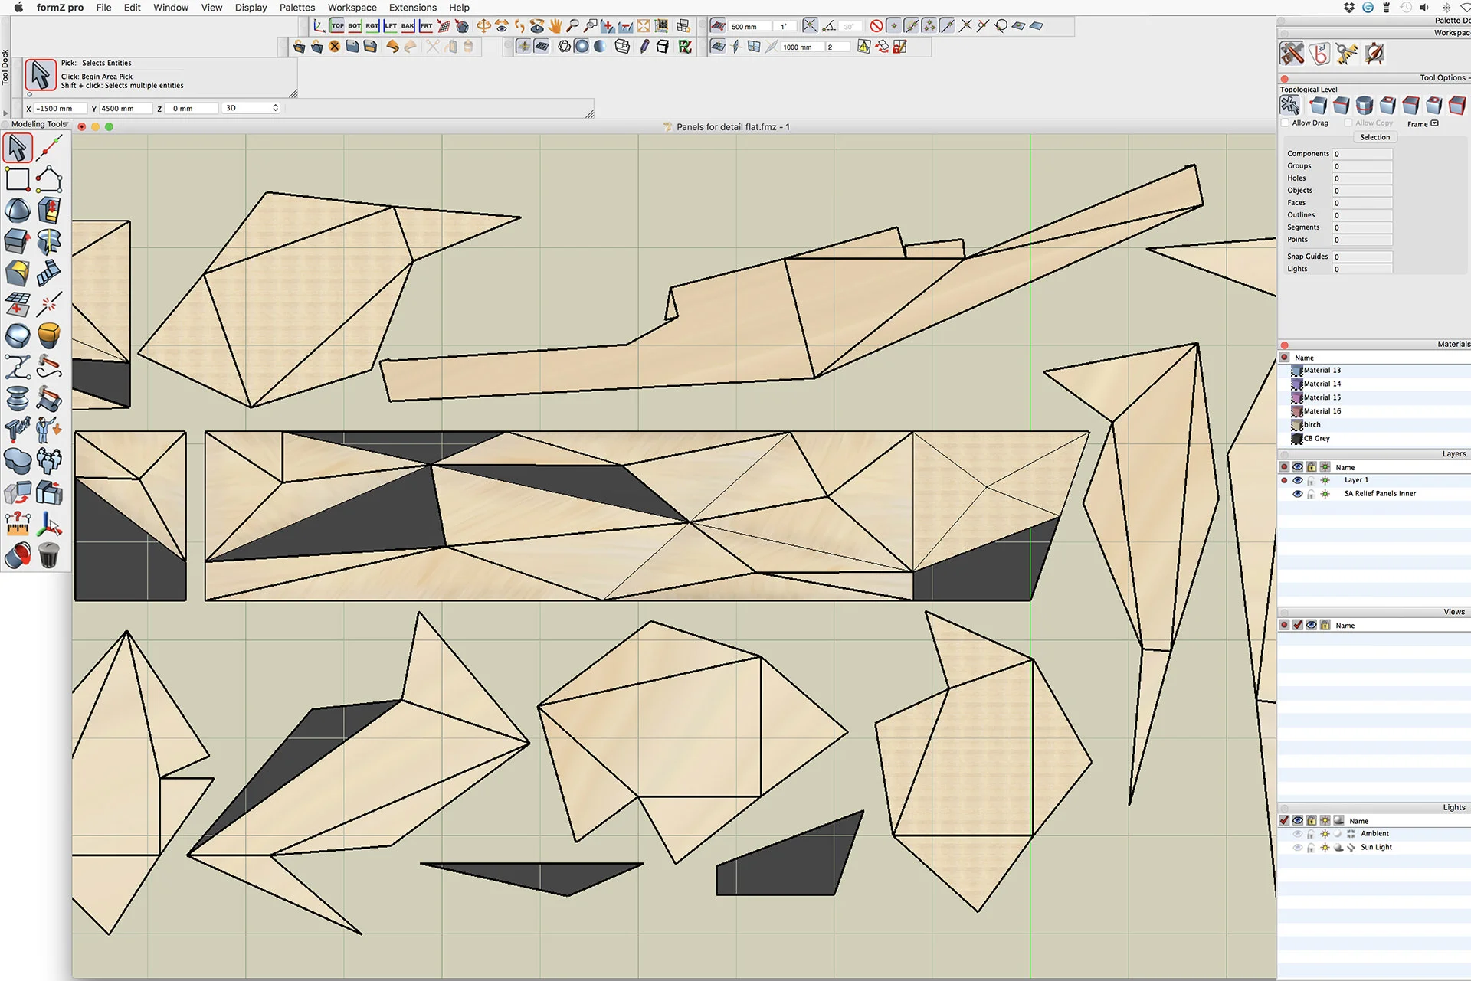
Task: Select the Measure tool with question marks
Action: (x=18, y=524)
